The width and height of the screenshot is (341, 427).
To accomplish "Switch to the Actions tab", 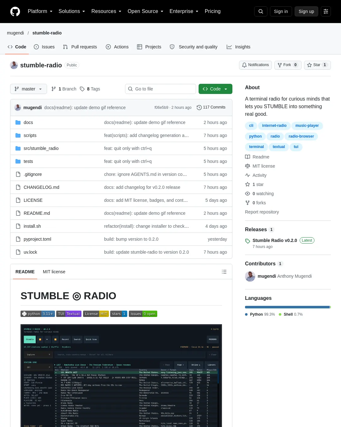I will (117, 47).
